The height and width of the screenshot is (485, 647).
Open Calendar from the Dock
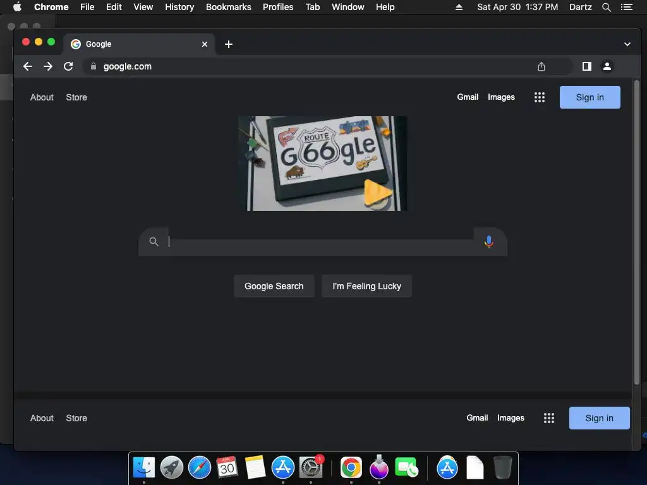(227, 467)
